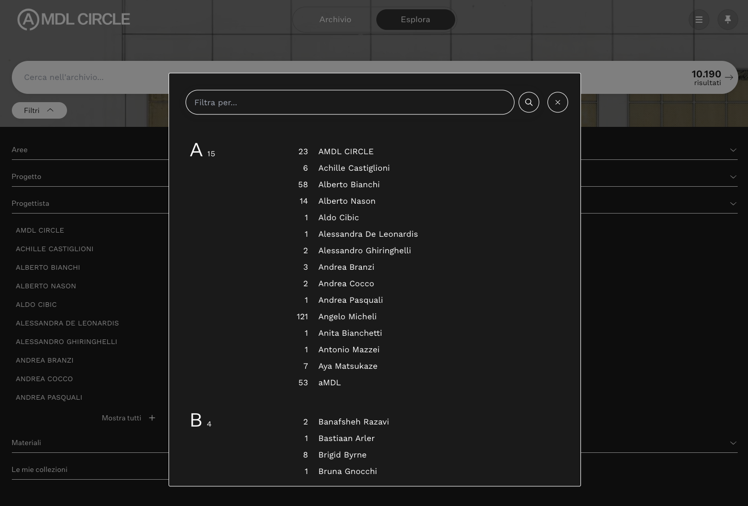Select Angelo Micheli in designer list
This screenshot has height=506, width=748.
[347, 317]
